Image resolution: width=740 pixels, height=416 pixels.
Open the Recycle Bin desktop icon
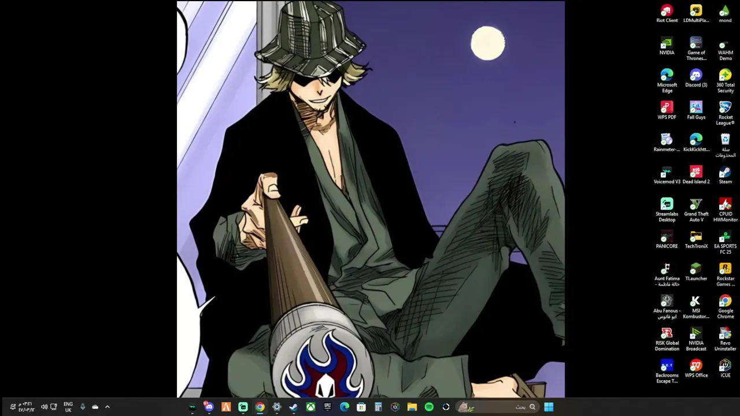point(725,146)
